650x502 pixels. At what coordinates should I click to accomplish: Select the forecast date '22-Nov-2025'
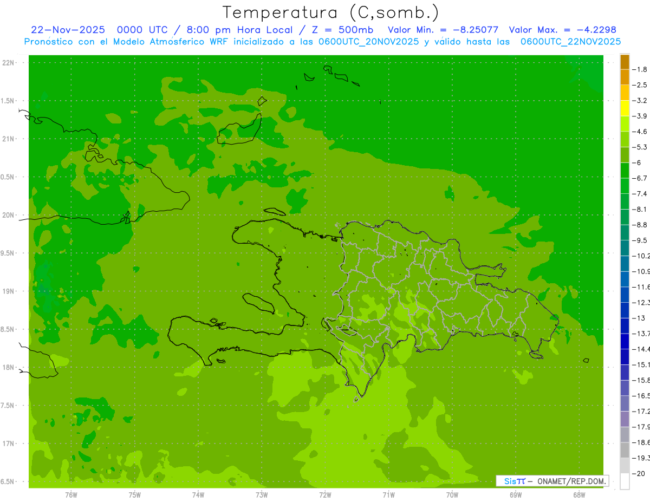pyautogui.click(x=68, y=30)
